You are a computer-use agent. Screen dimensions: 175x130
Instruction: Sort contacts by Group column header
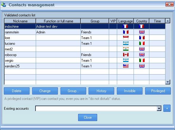(x=95, y=21)
